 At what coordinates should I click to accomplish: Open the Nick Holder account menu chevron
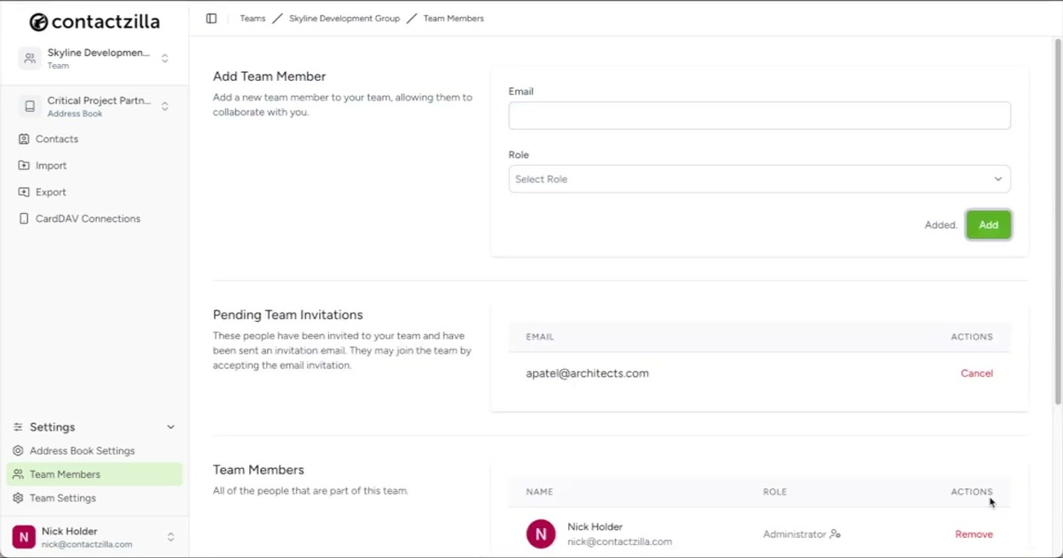(x=171, y=537)
